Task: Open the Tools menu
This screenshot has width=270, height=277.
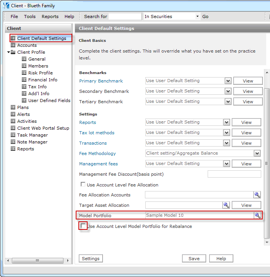Action: 30,16
